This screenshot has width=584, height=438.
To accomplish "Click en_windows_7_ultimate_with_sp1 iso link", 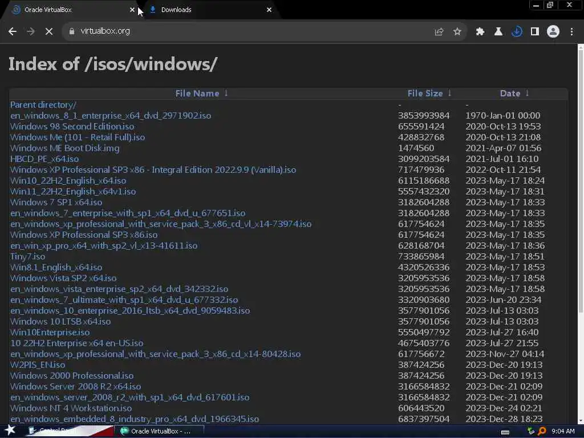I will [x=124, y=299].
